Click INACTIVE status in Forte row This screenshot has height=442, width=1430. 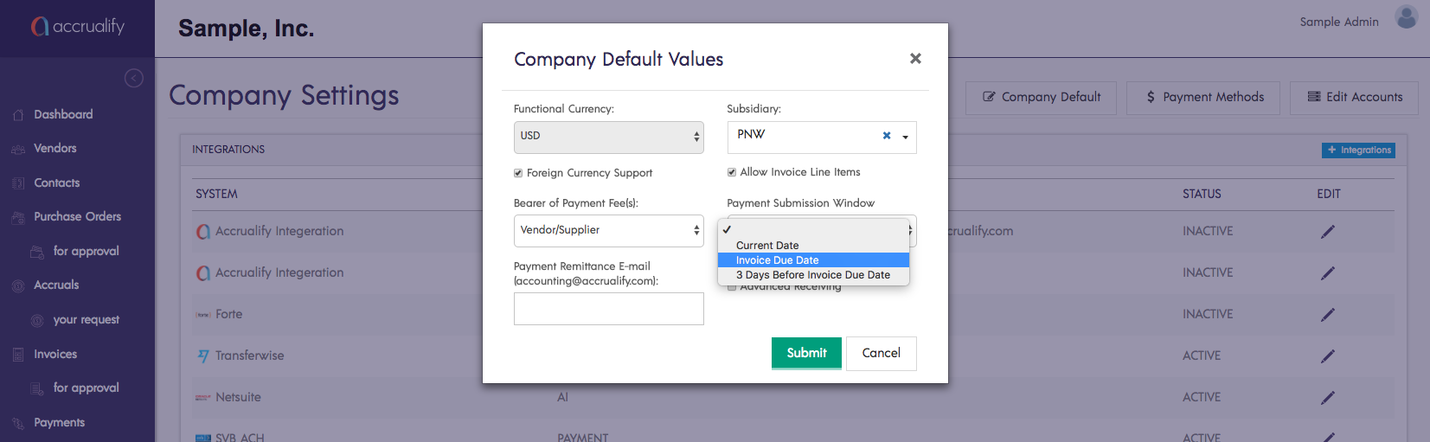click(1208, 314)
